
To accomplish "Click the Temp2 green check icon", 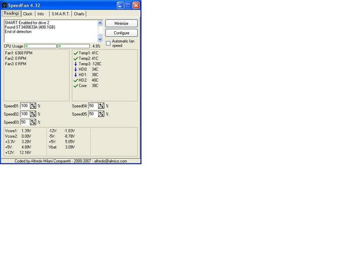I will [75, 59].
